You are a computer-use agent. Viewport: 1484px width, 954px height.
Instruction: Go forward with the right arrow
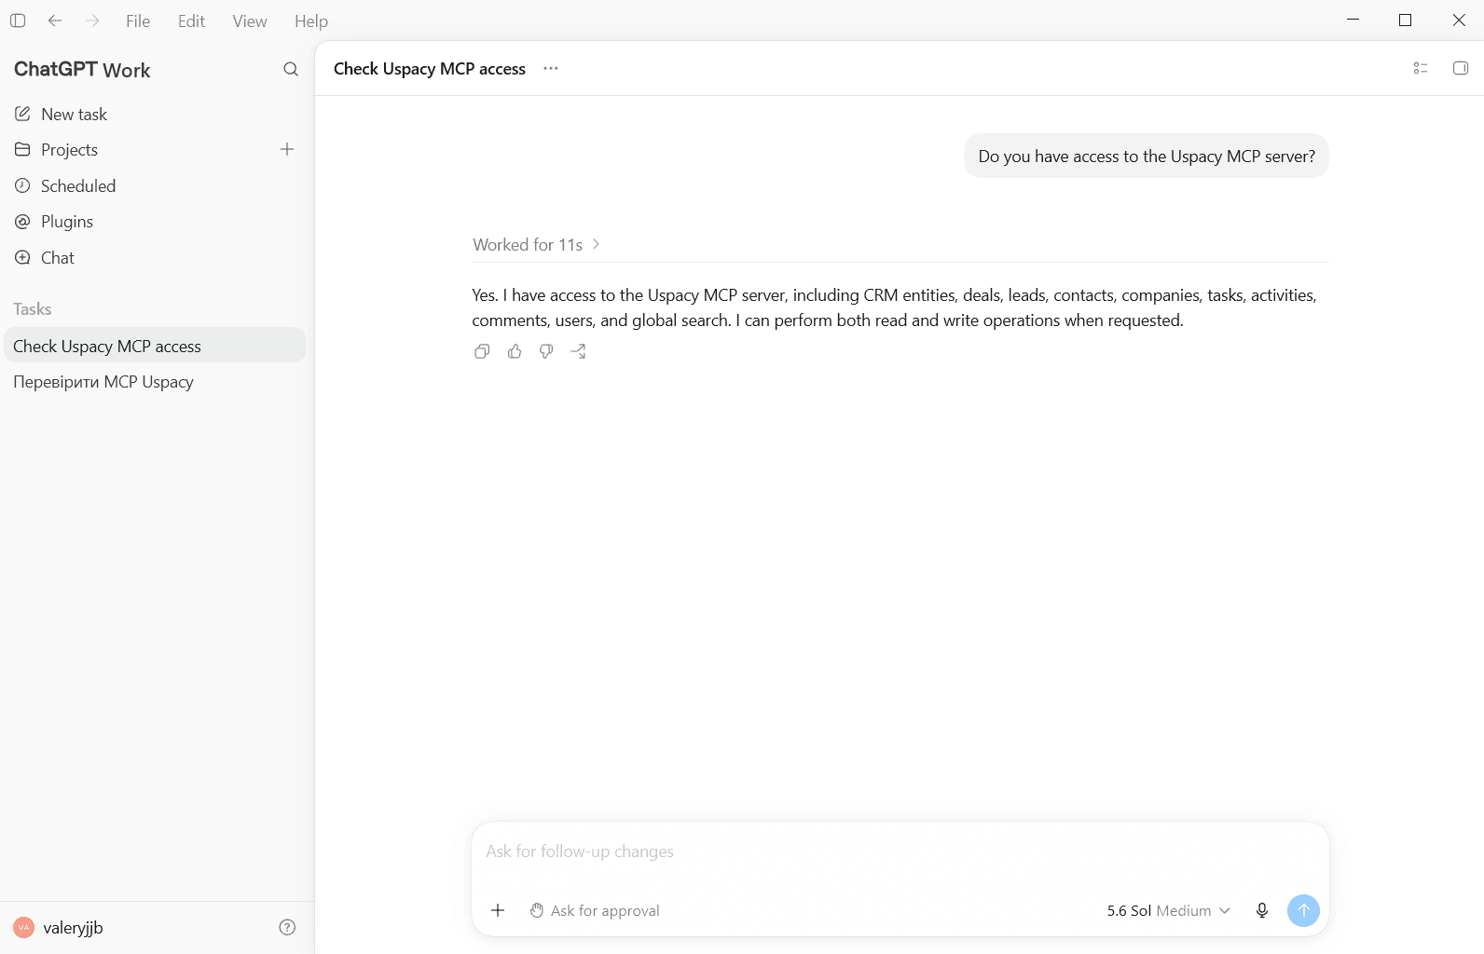click(92, 20)
